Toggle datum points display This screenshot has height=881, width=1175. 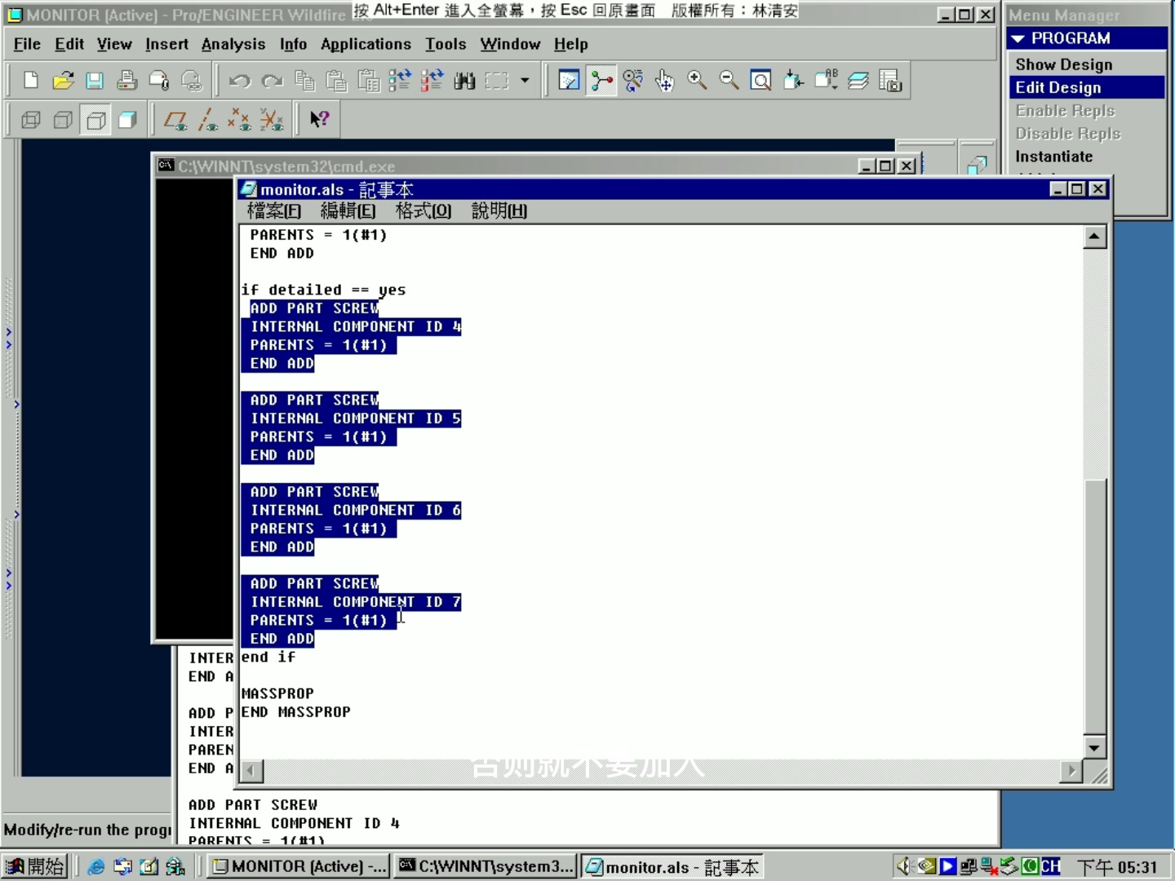click(239, 120)
